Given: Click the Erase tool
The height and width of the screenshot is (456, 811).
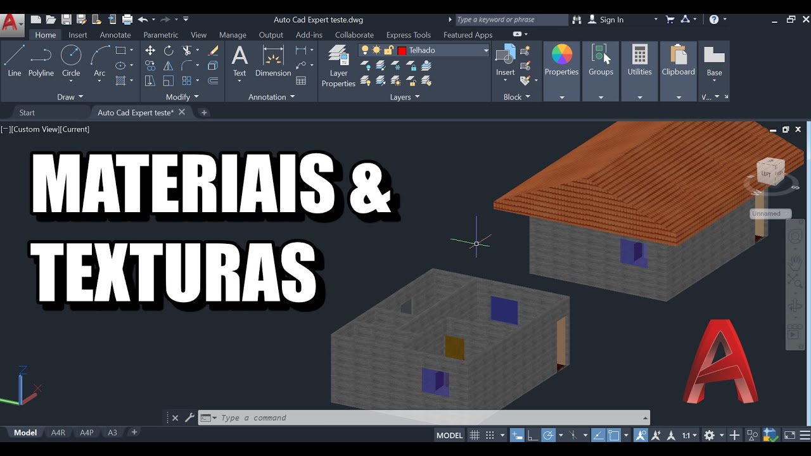Looking at the screenshot, I should pyautogui.click(x=214, y=51).
